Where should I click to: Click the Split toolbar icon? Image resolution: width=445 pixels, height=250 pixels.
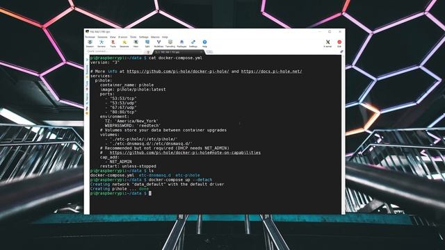click(147, 43)
